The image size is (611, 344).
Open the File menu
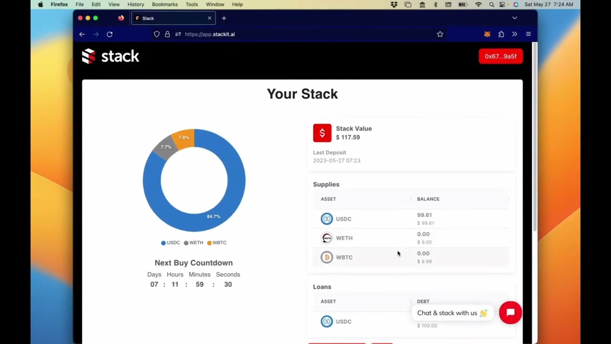80,4
